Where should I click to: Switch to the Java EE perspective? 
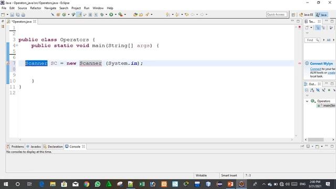[x=306, y=15]
